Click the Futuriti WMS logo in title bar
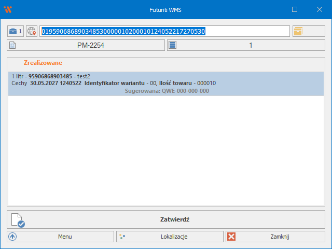The image size is (332, 249). pos(7,9)
